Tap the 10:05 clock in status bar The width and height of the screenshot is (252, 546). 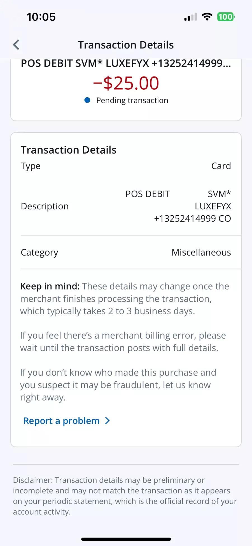pyautogui.click(x=41, y=17)
